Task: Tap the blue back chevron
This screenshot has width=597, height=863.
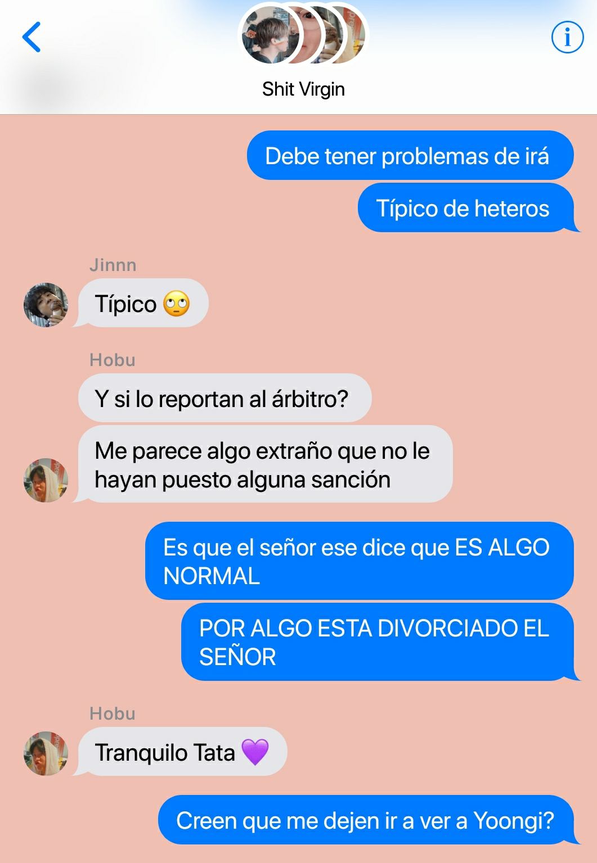Action: [32, 37]
